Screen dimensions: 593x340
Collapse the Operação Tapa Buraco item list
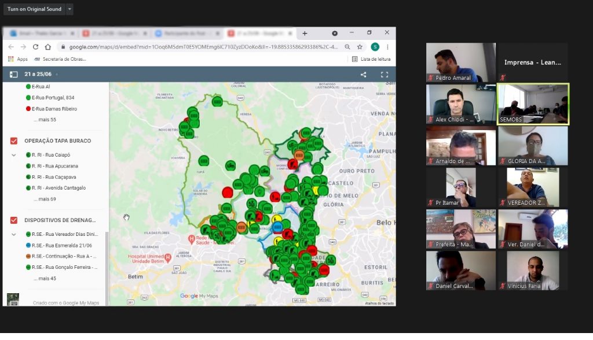pos(14,155)
